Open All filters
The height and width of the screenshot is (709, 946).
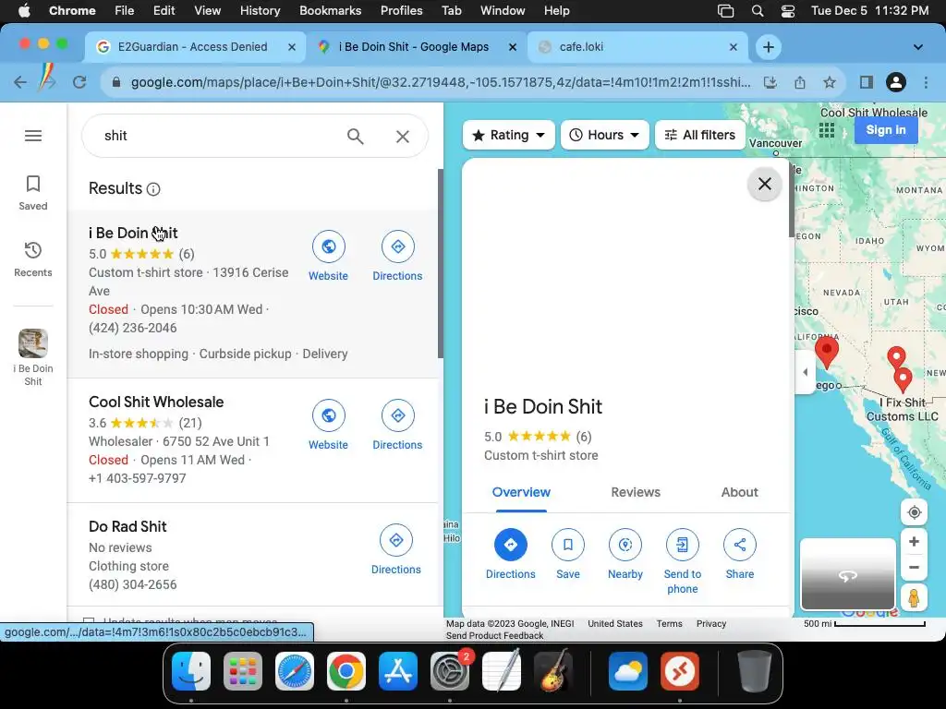(700, 135)
